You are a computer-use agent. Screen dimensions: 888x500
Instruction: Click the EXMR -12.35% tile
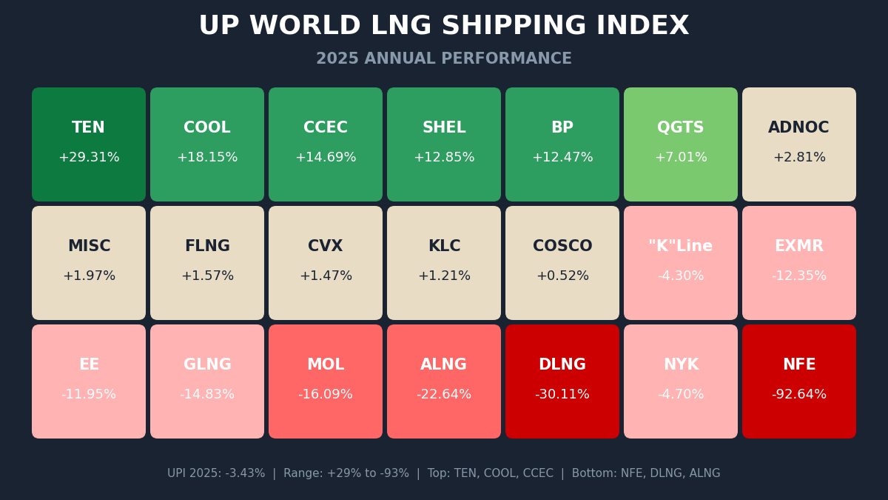pos(799,263)
